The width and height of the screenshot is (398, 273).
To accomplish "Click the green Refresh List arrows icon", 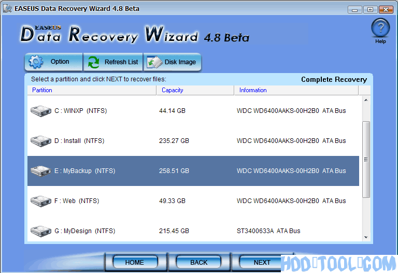I will [x=93, y=62].
